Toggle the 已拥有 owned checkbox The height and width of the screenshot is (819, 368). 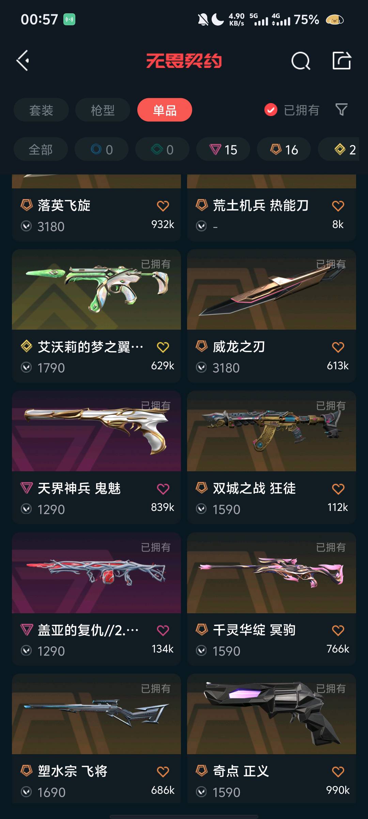point(271,110)
